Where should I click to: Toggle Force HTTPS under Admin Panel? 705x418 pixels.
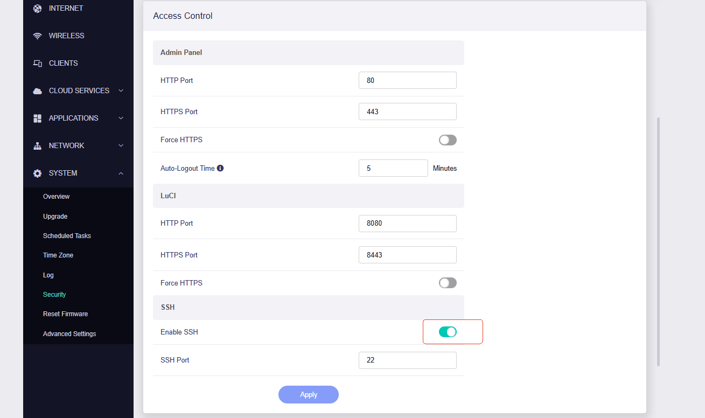coord(448,140)
